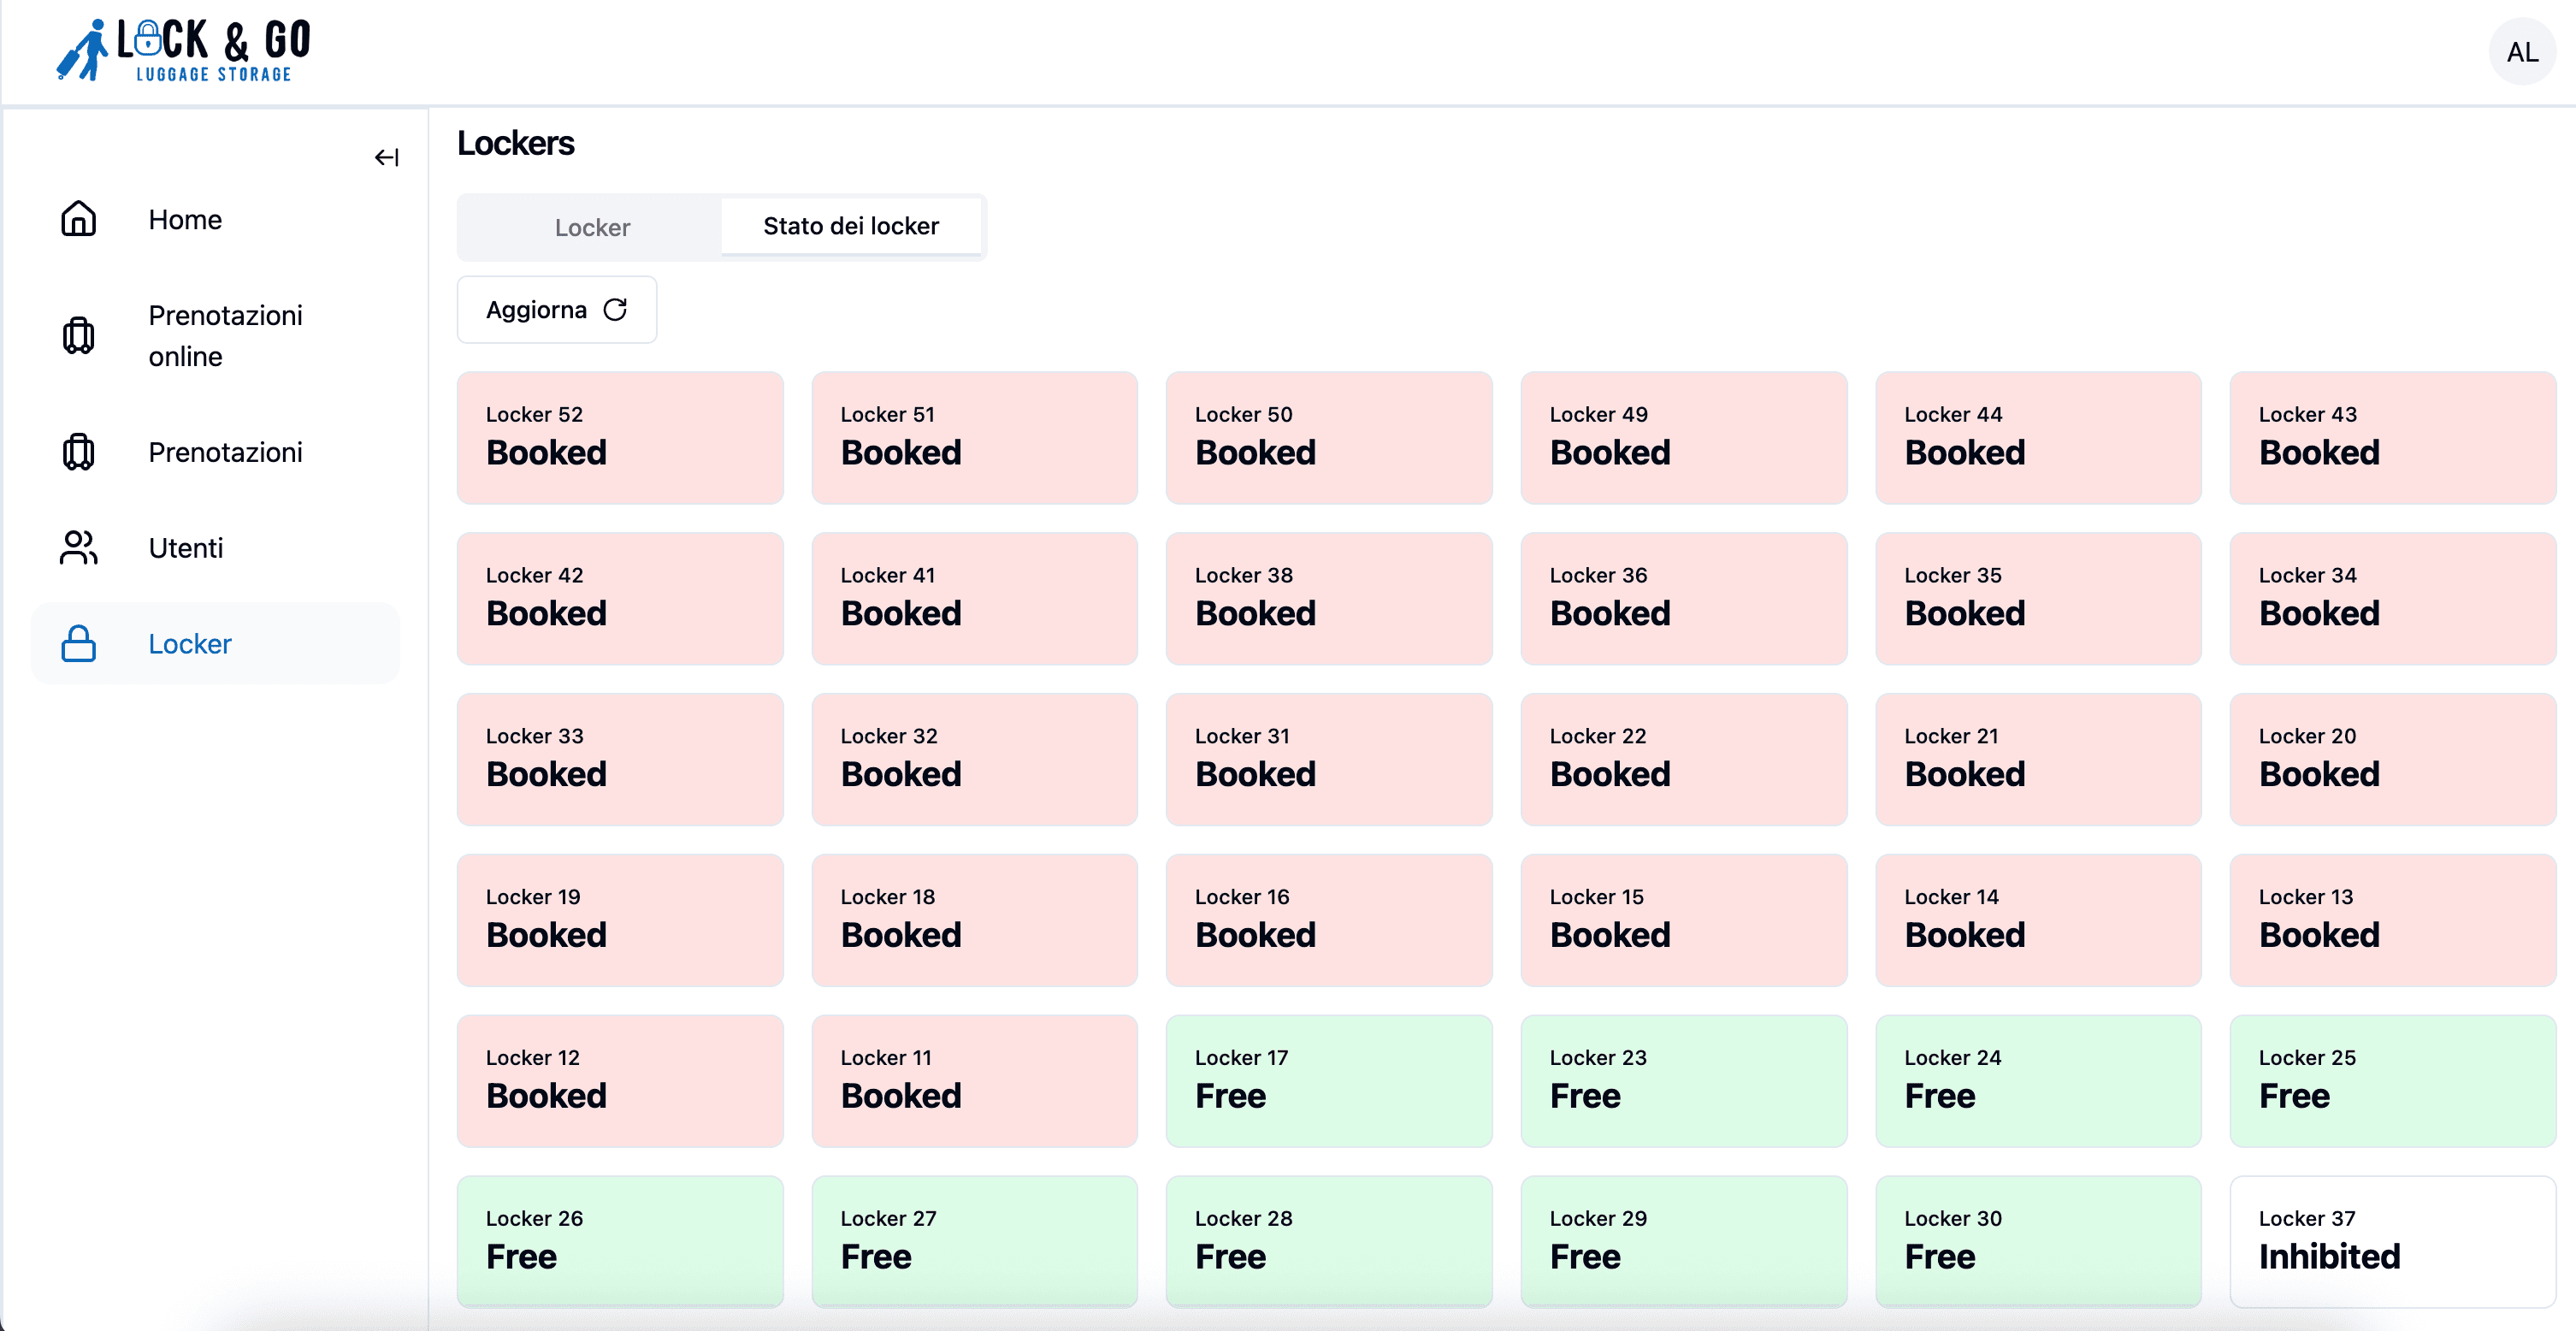
Task: Open the Locker 38 Booked card
Action: [x=1328, y=599]
